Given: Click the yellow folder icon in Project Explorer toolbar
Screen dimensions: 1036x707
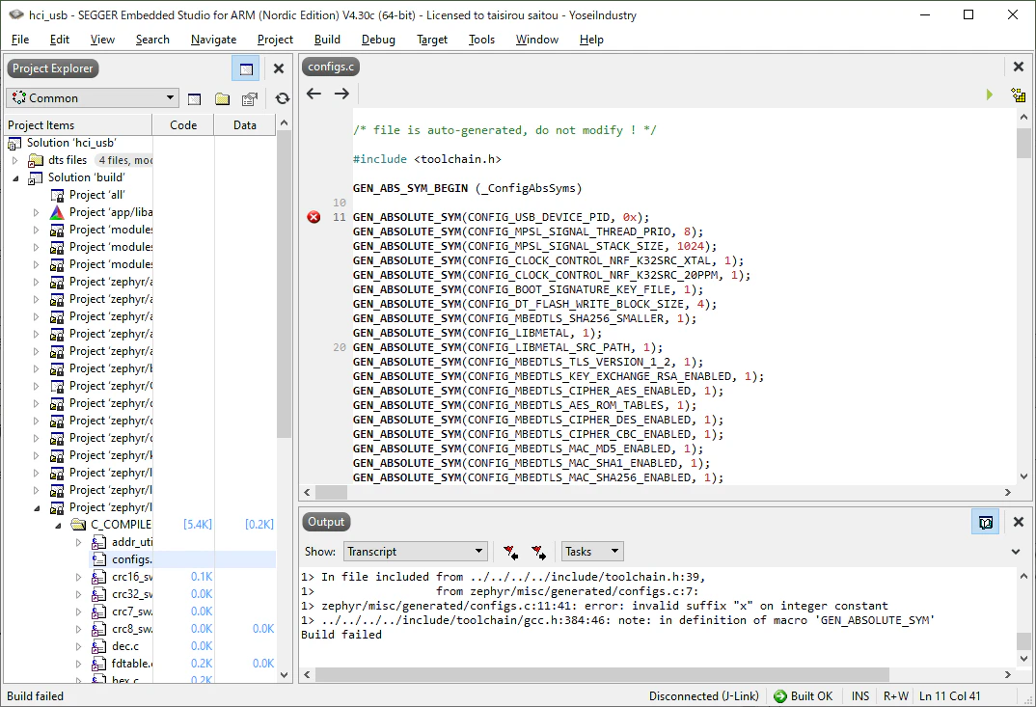Looking at the screenshot, I should coord(222,98).
